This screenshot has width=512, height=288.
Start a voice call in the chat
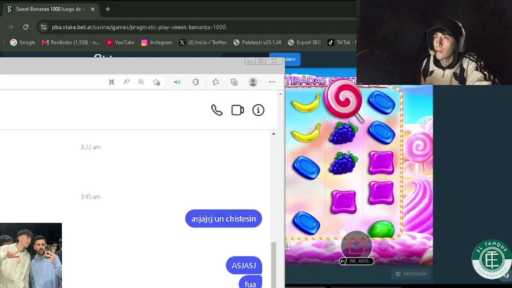click(x=217, y=110)
